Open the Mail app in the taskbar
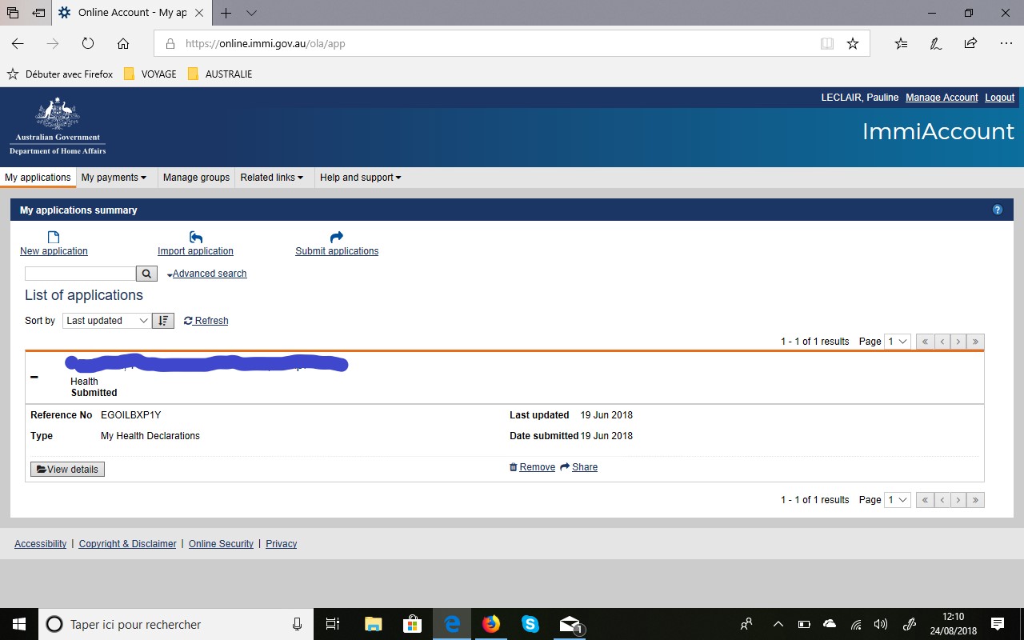Image resolution: width=1024 pixels, height=640 pixels. [570, 624]
